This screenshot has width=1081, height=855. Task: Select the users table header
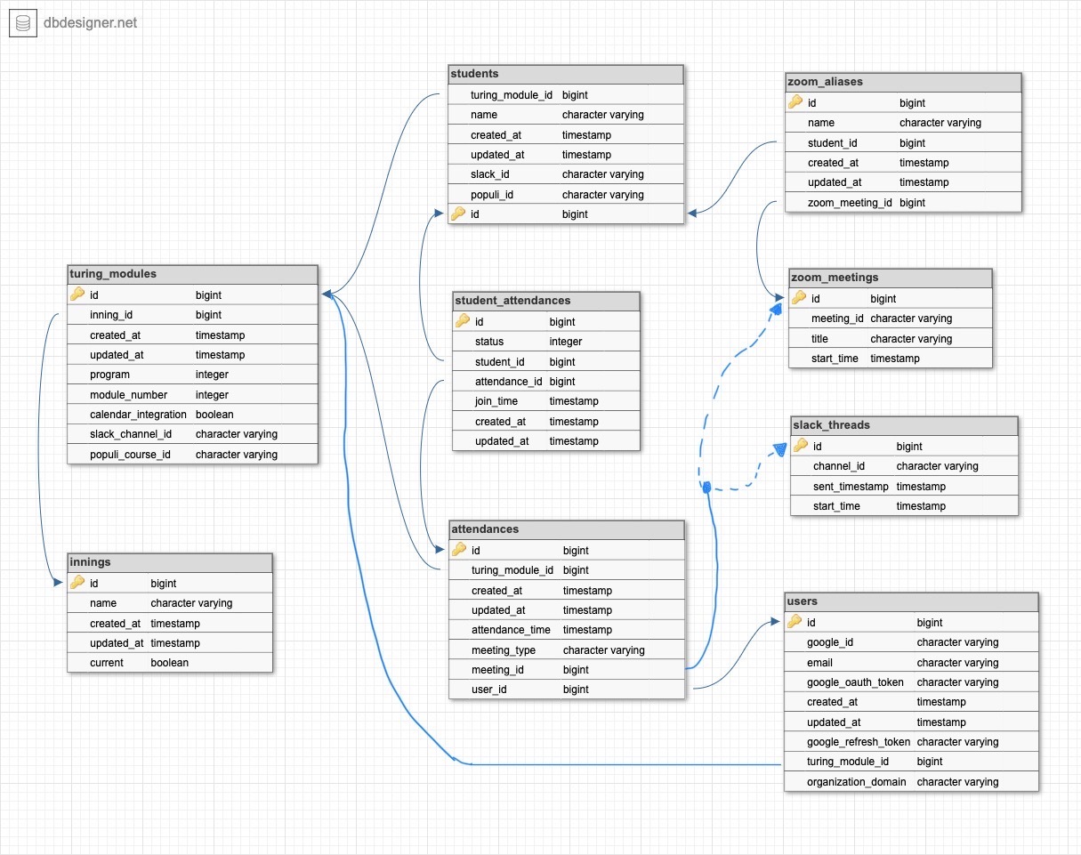[912, 601]
